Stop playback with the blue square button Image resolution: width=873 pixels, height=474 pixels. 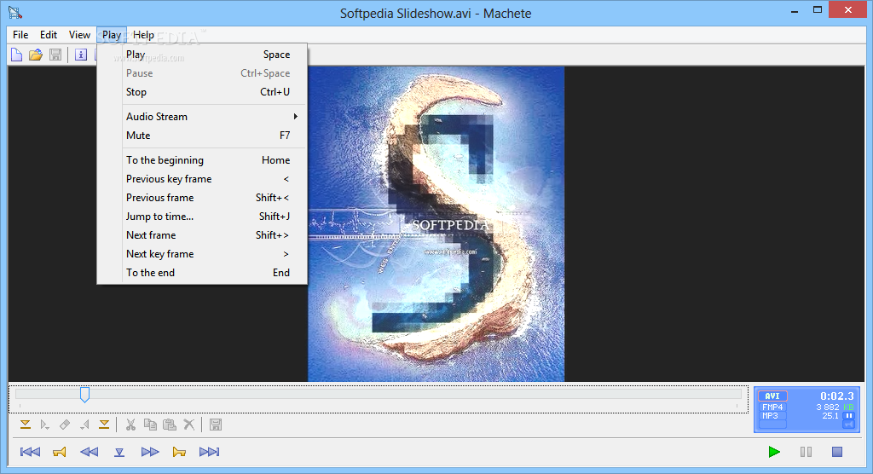[837, 452]
